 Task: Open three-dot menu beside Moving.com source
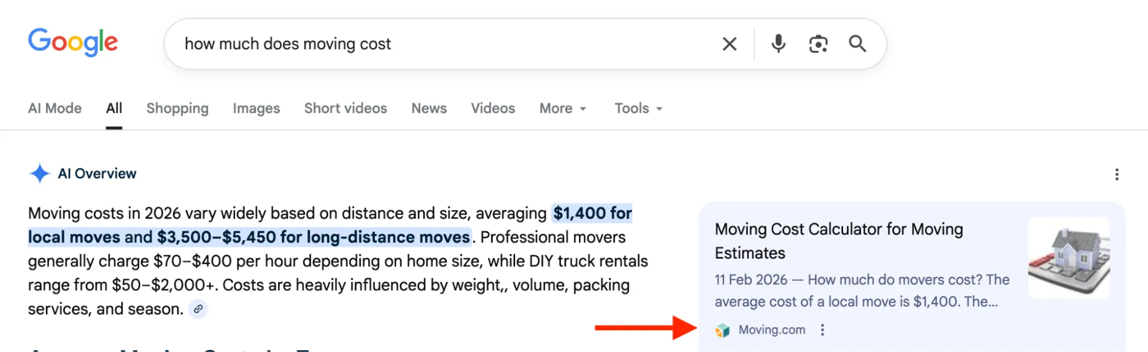(822, 330)
